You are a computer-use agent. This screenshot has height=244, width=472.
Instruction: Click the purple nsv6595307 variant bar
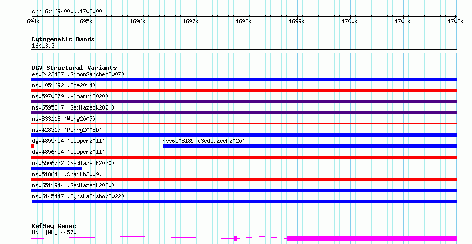tap(244, 113)
